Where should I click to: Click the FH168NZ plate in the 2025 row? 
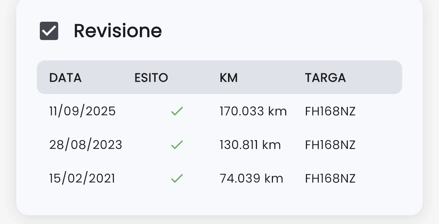click(x=330, y=111)
